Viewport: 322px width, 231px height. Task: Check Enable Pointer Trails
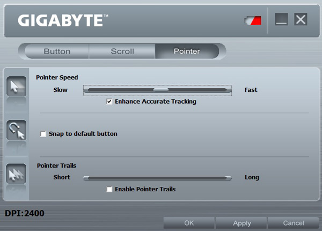(x=109, y=189)
